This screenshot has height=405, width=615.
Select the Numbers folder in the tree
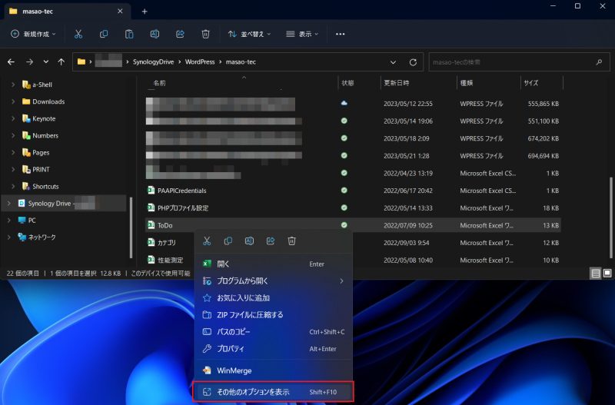coord(45,136)
